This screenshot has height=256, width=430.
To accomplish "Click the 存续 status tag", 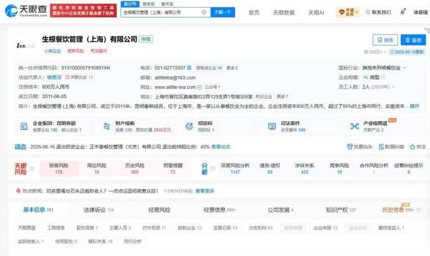I will pos(146,39).
